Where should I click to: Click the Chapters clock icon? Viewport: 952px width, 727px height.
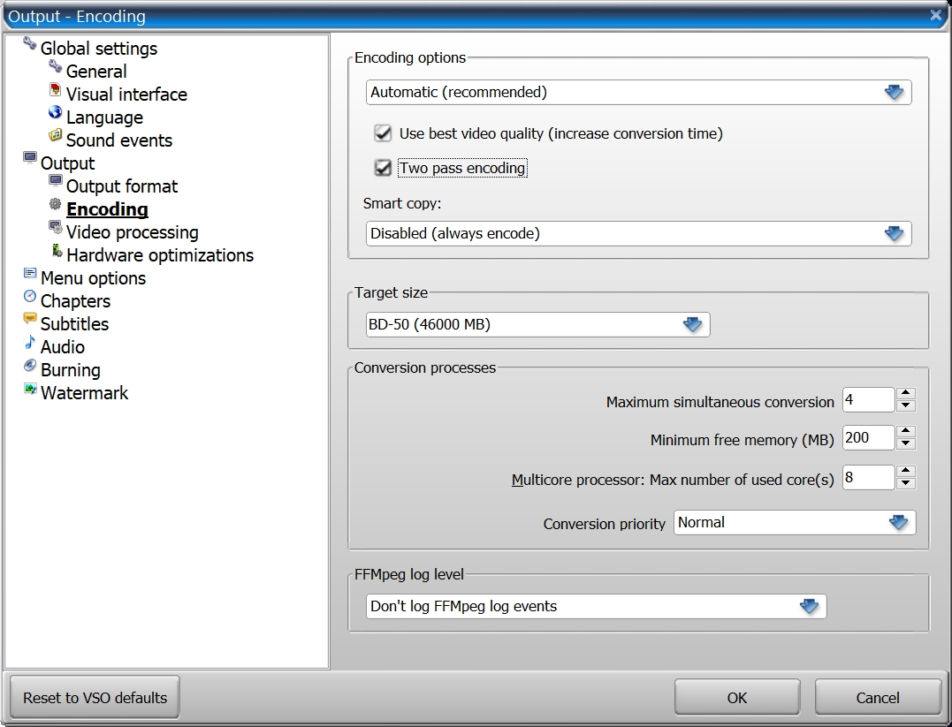(x=30, y=296)
